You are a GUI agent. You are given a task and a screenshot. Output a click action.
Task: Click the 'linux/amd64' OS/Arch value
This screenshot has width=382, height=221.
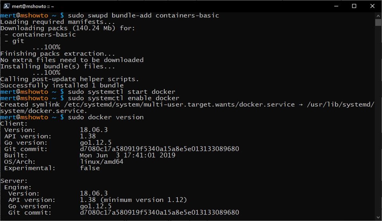[102, 162]
